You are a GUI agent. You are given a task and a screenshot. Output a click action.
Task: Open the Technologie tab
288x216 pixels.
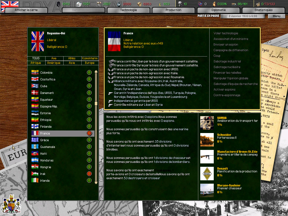128,10
